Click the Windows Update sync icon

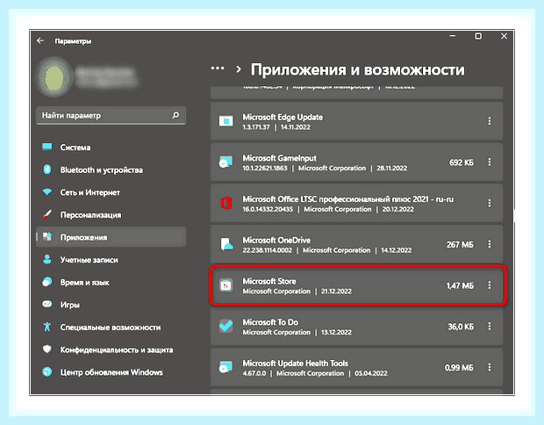[x=47, y=372]
